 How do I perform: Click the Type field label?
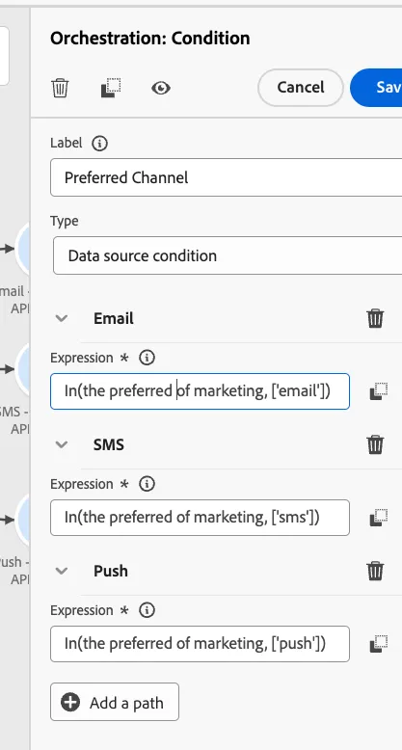(x=65, y=222)
